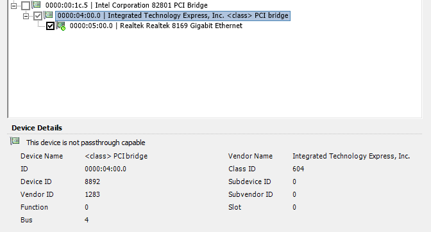Click the Vendor ID value 1283
431x232 pixels.
click(x=92, y=194)
